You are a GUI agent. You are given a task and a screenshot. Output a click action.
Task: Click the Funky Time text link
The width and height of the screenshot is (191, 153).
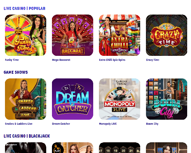[x=12, y=60]
